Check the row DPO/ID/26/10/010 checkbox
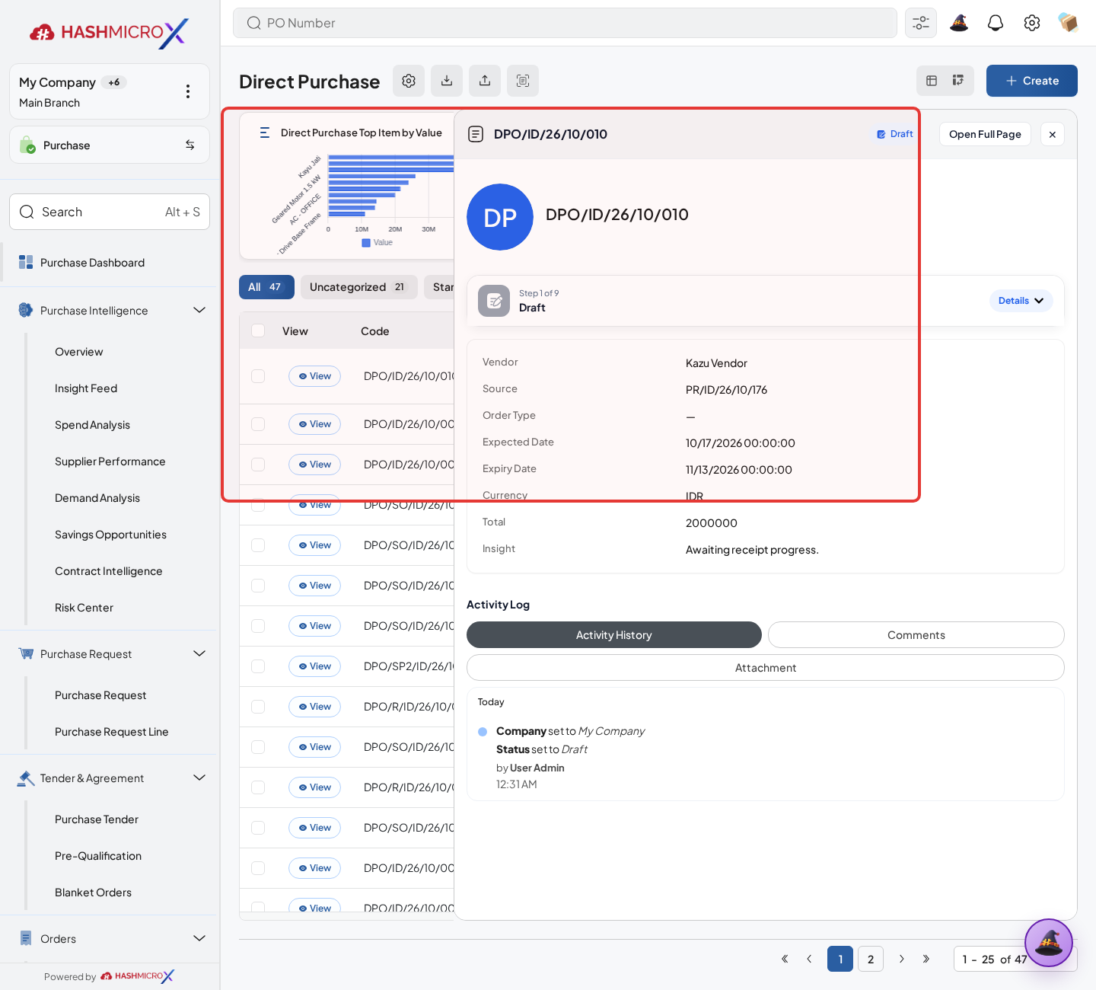The image size is (1096, 990). pos(258,376)
